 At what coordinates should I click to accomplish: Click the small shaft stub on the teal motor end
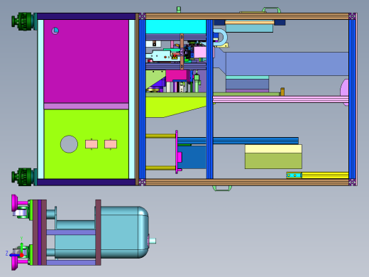153,241
